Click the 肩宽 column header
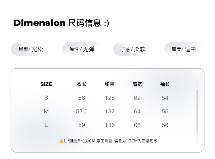 [x=137, y=84]
